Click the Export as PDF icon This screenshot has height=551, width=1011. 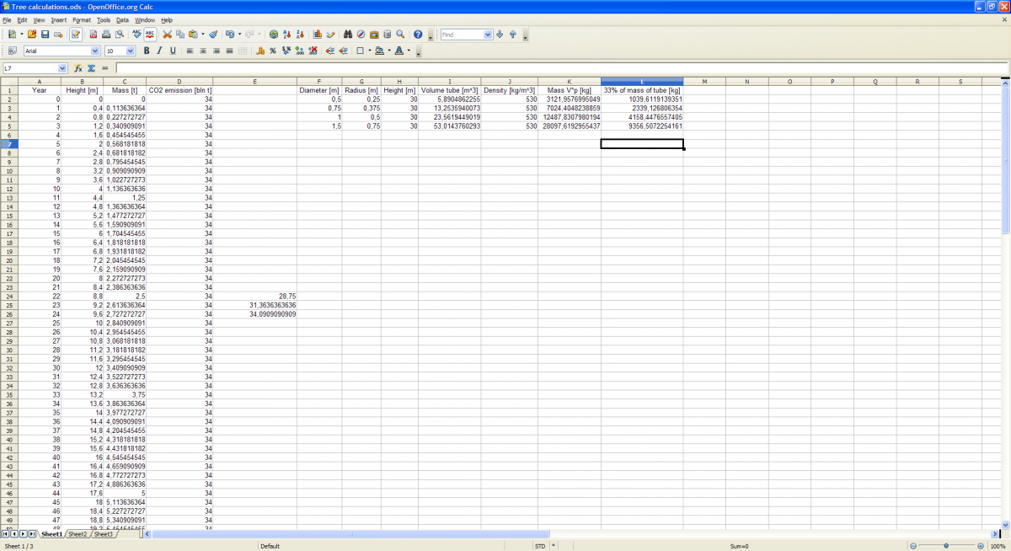point(93,35)
